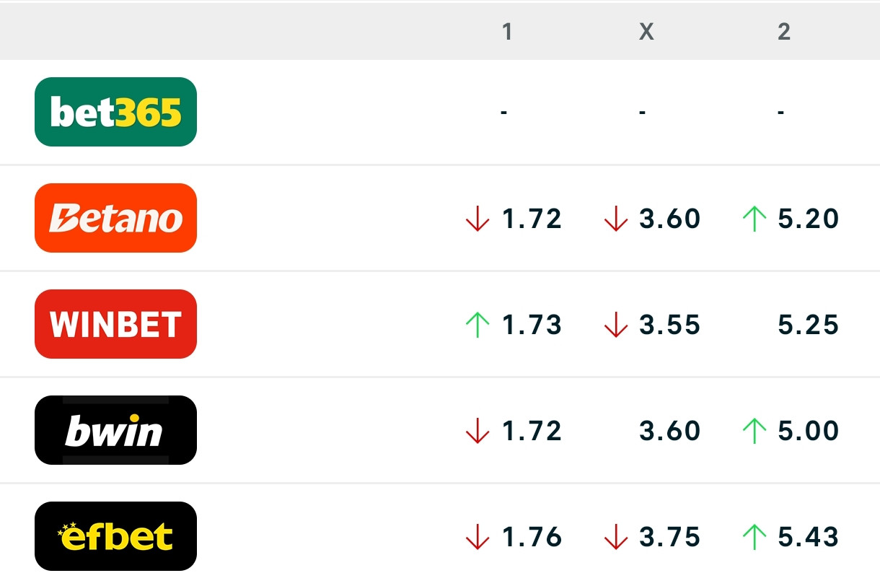Viewport: 880px width, 586px height.
Task: Choose bwin draw odds 3.60
Action: [x=669, y=431]
